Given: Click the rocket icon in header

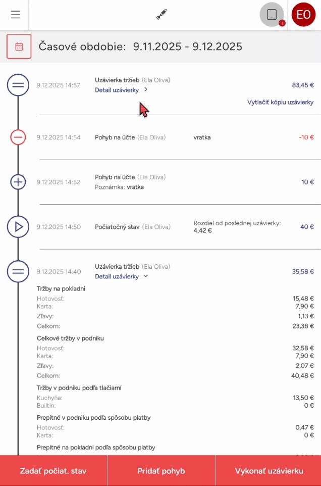Looking at the screenshot, I should click(x=161, y=15).
